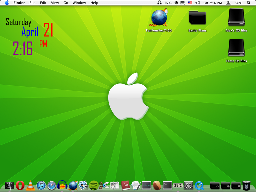Open the Safari compass icon in dock
The height and width of the screenshot is (192, 256).
(x=52, y=186)
